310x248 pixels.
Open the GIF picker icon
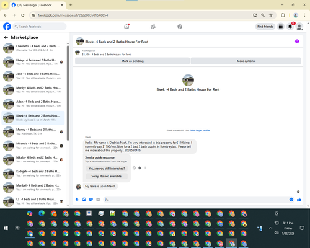tap(98, 200)
